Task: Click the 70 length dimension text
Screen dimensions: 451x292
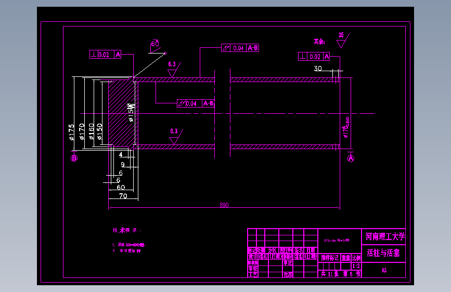Action: click(x=123, y=196)
